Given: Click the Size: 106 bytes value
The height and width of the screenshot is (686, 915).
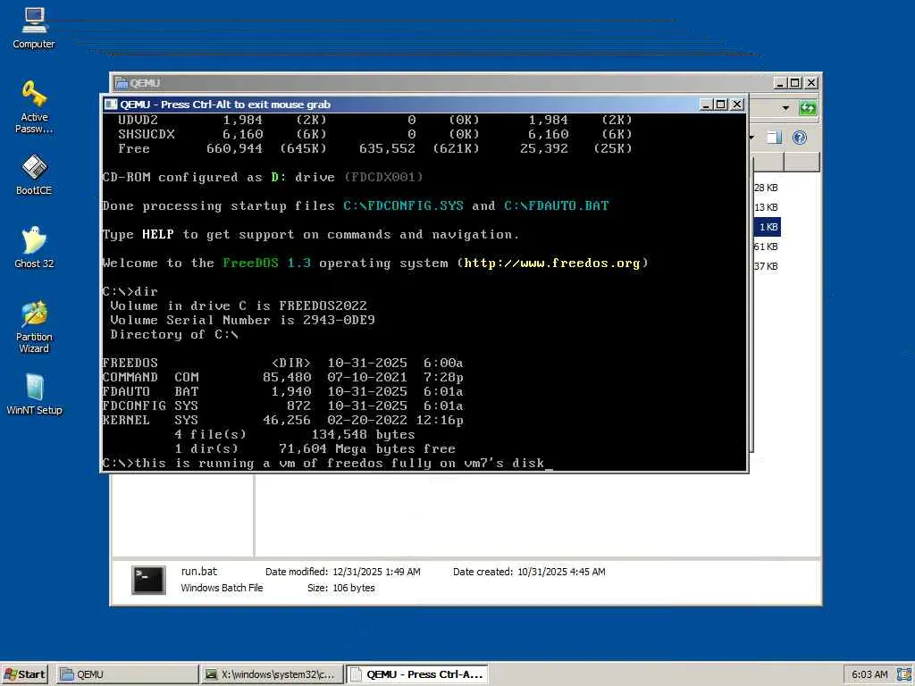Looking at the screenshot, I should pyautogui.click(x=354, y=588).
